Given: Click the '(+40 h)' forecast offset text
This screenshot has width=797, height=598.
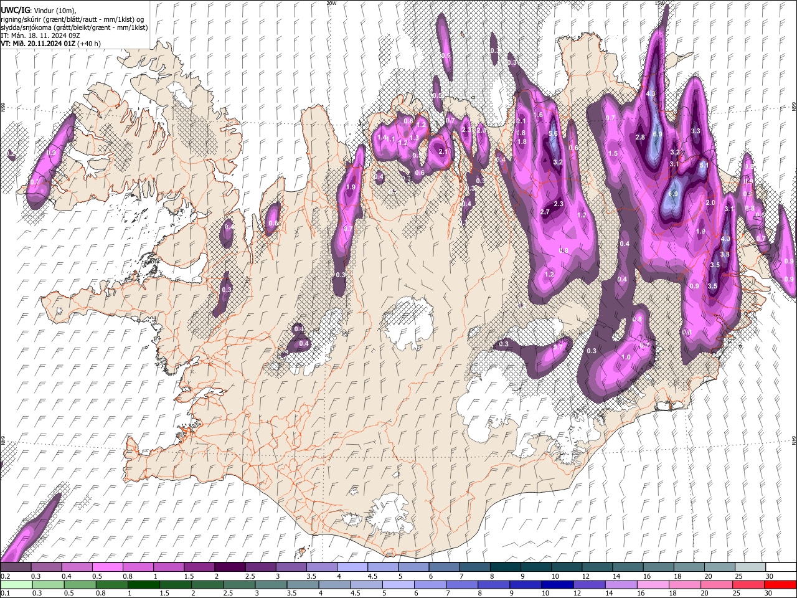Looking at the screenshot, I should 88,44.
